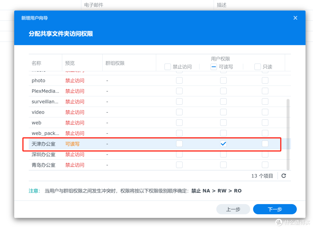This screenshot has height=229, width=313.
Task: Set web_pack folder read-only
Action: 265,133
